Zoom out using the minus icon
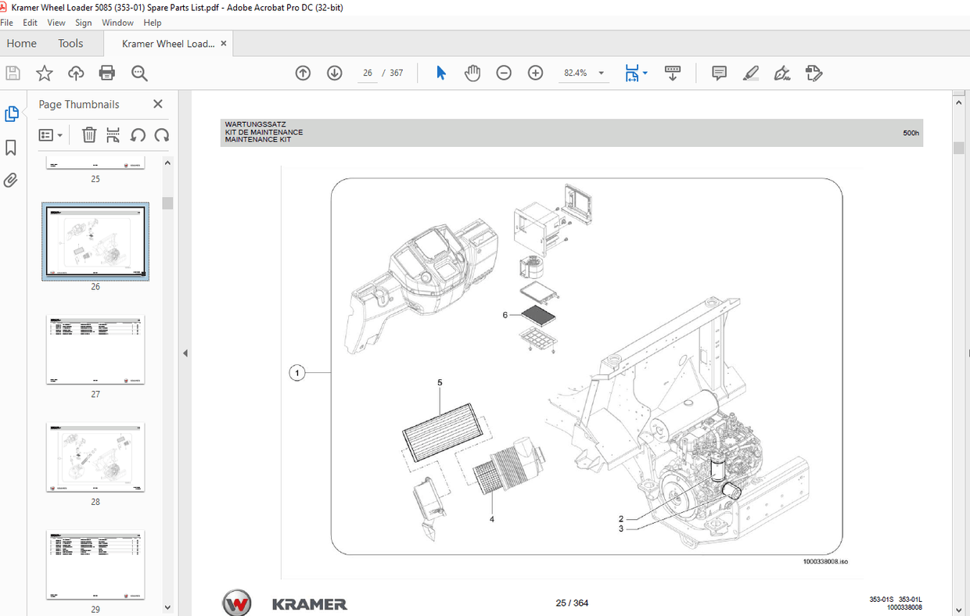 tap(504, 72)
